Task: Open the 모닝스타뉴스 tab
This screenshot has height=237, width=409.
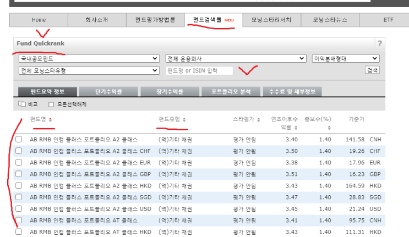Action: click(x=330, y=20)
